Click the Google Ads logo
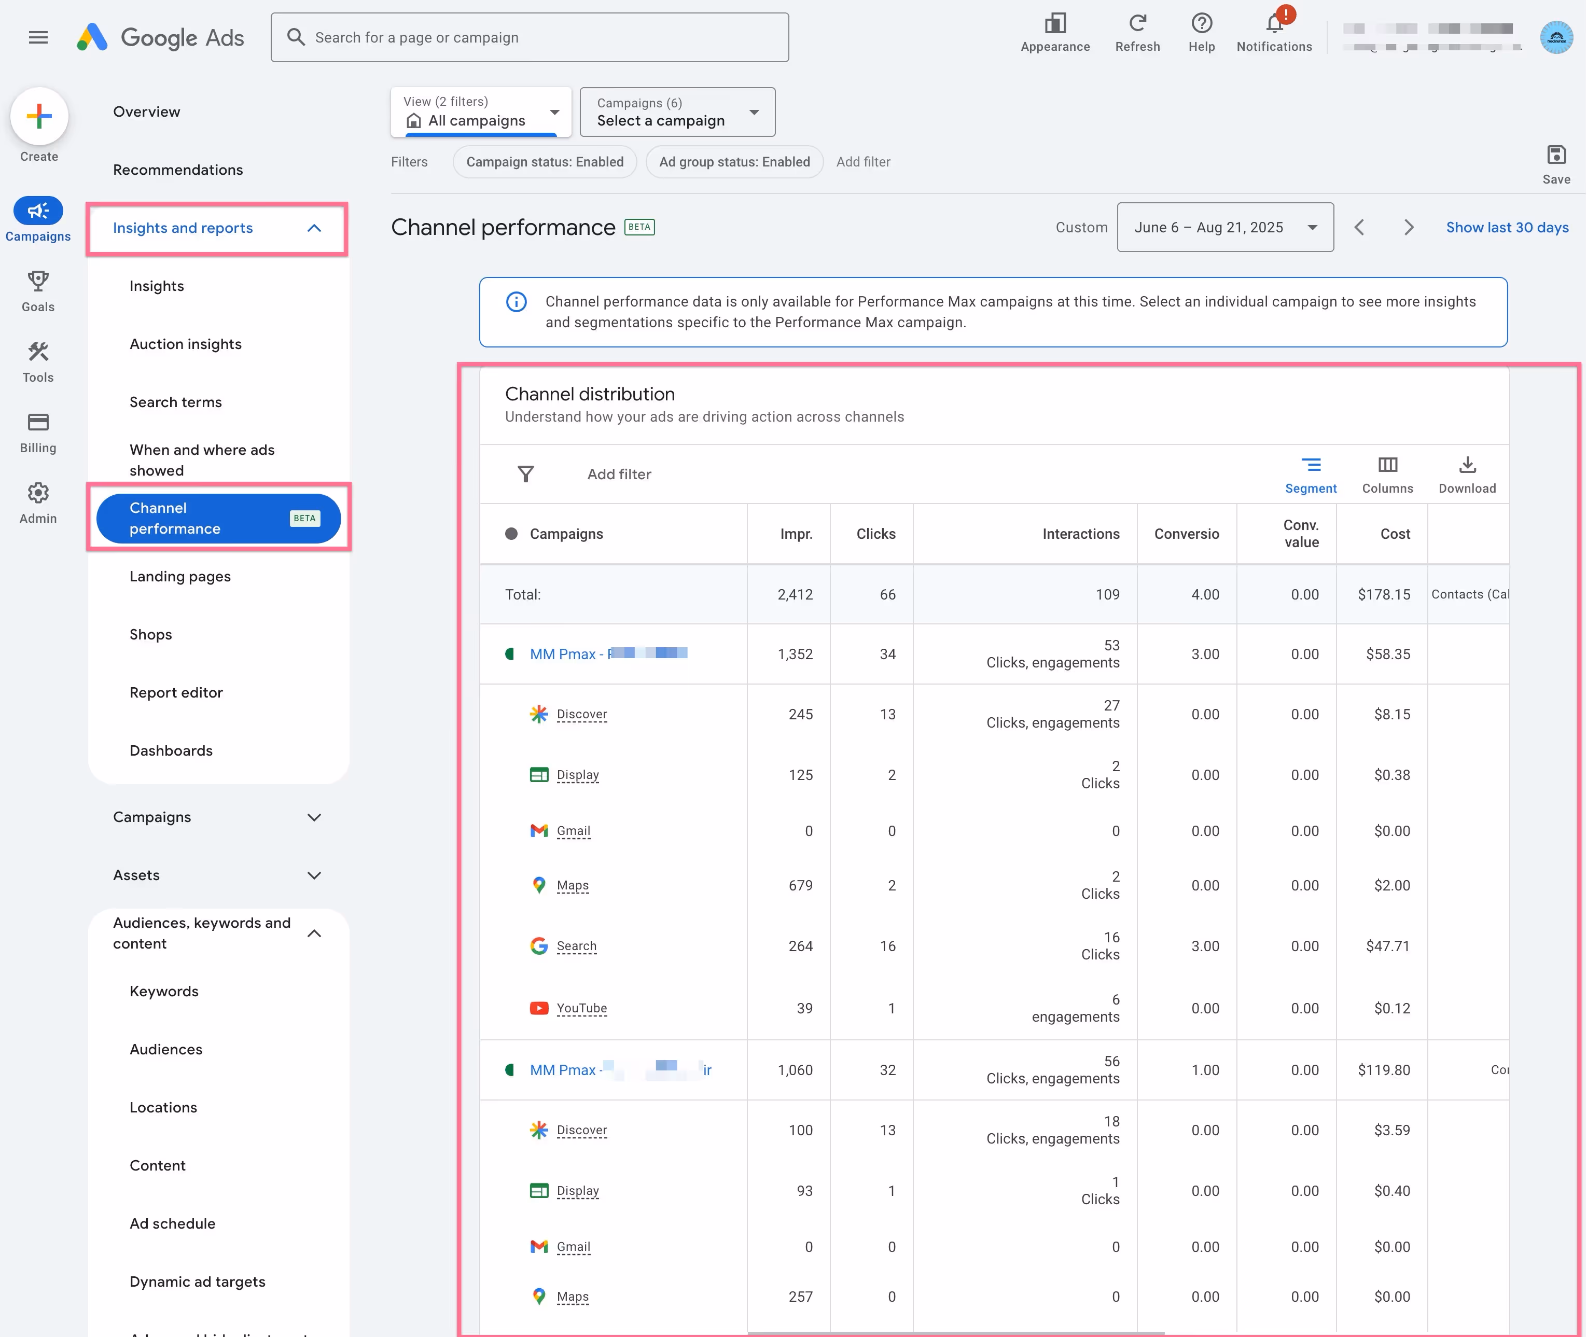Viewport: 1587px width, 1337px height. point(160,37)
